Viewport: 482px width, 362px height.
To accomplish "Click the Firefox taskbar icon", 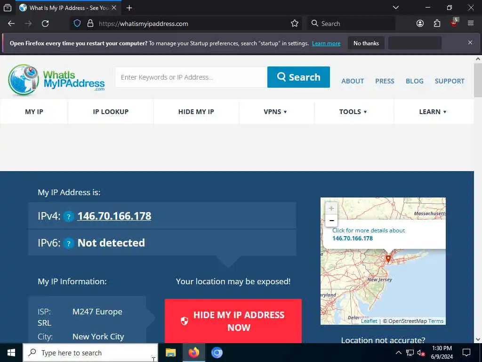I will (193, 353).
